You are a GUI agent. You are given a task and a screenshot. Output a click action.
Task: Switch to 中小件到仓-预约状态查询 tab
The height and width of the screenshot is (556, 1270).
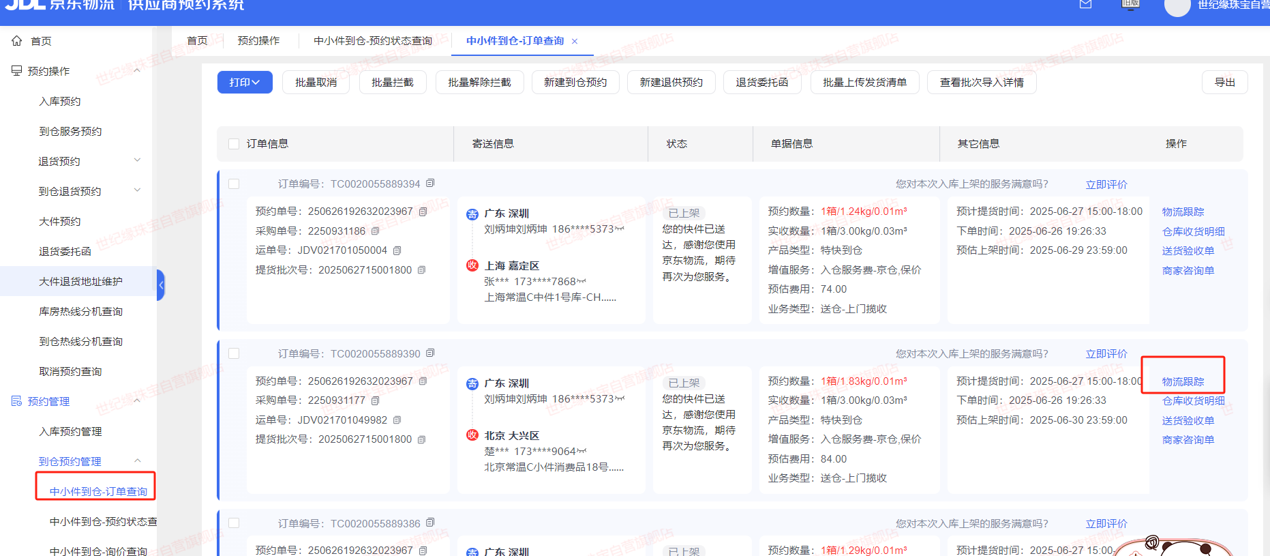[x=372, y=41]
